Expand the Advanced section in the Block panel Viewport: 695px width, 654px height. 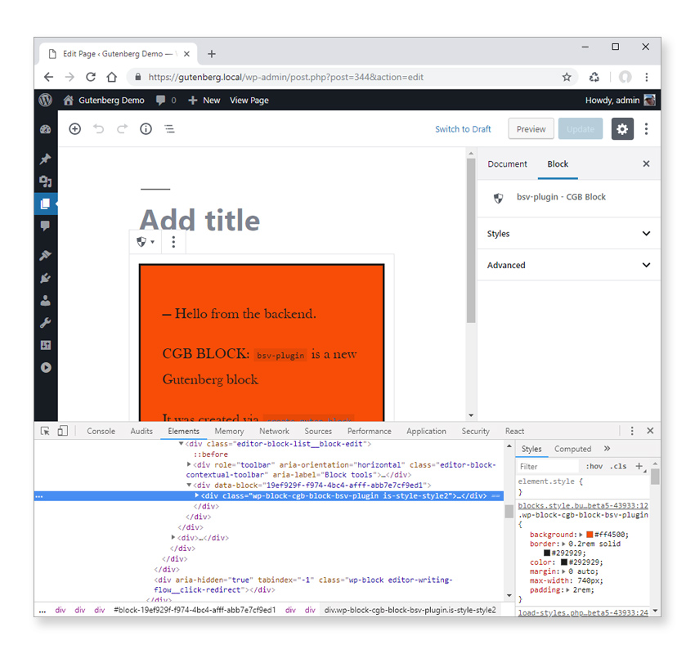coord(568,265)
